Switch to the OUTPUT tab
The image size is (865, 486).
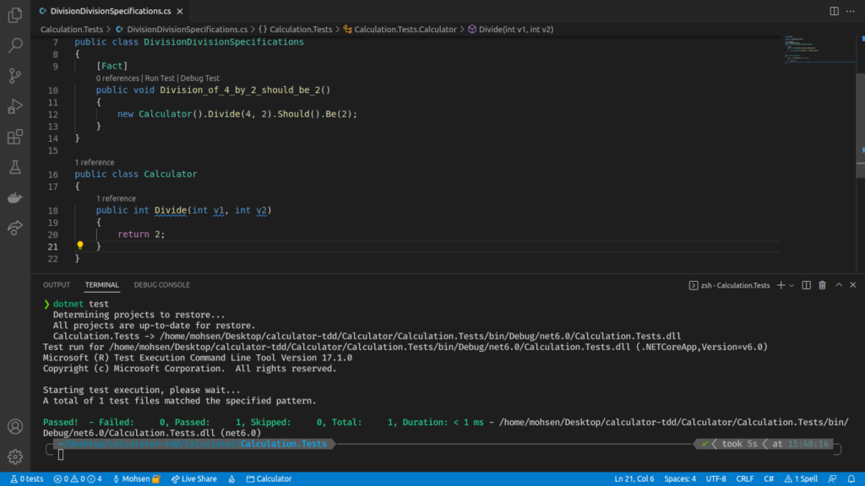pos(57,284)
